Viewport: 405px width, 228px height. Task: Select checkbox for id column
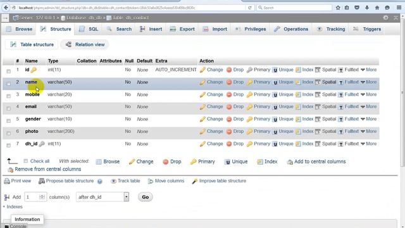[x=8, y=71]
